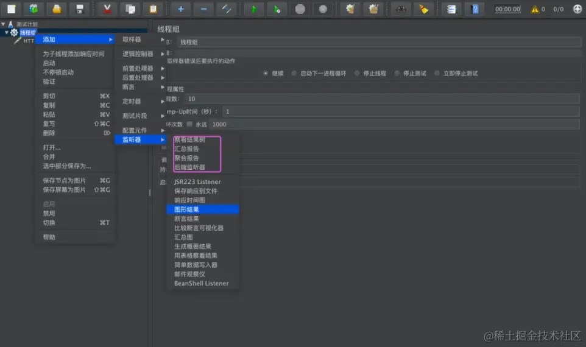
Task: Choose 后端监听器 menu item
Action: [x=203, y=167]
